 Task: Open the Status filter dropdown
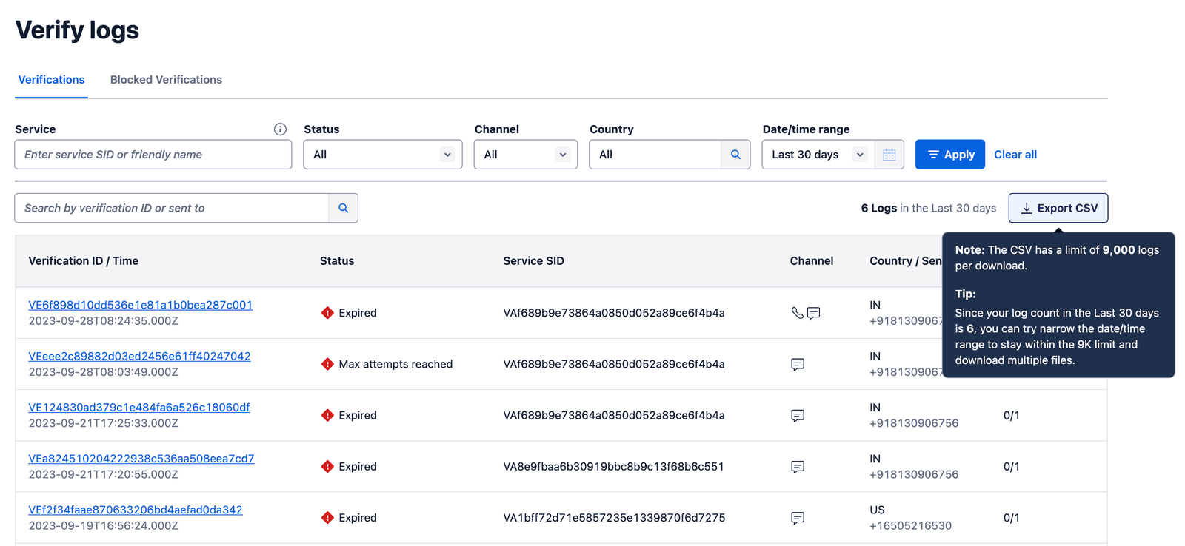[382, 155]
